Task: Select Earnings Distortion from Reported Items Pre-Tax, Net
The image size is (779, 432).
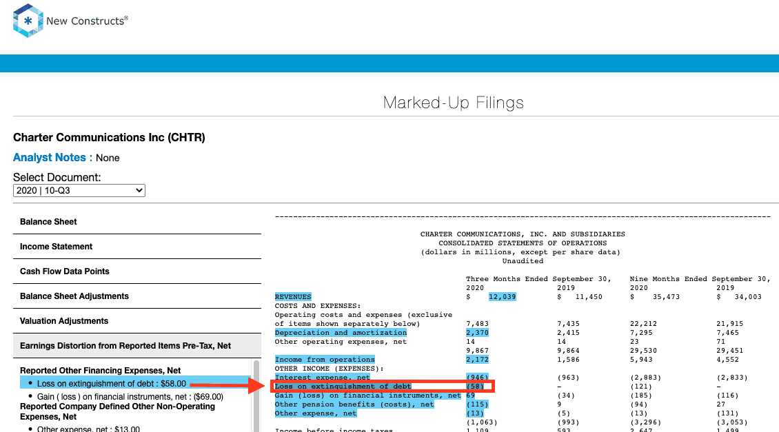Action: (x=137, y=346)
